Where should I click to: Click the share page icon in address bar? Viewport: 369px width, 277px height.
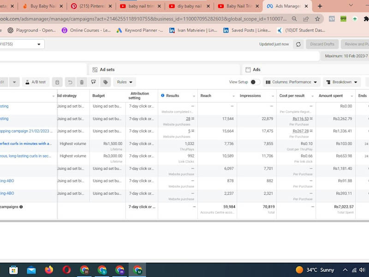[x=306, y=19]
